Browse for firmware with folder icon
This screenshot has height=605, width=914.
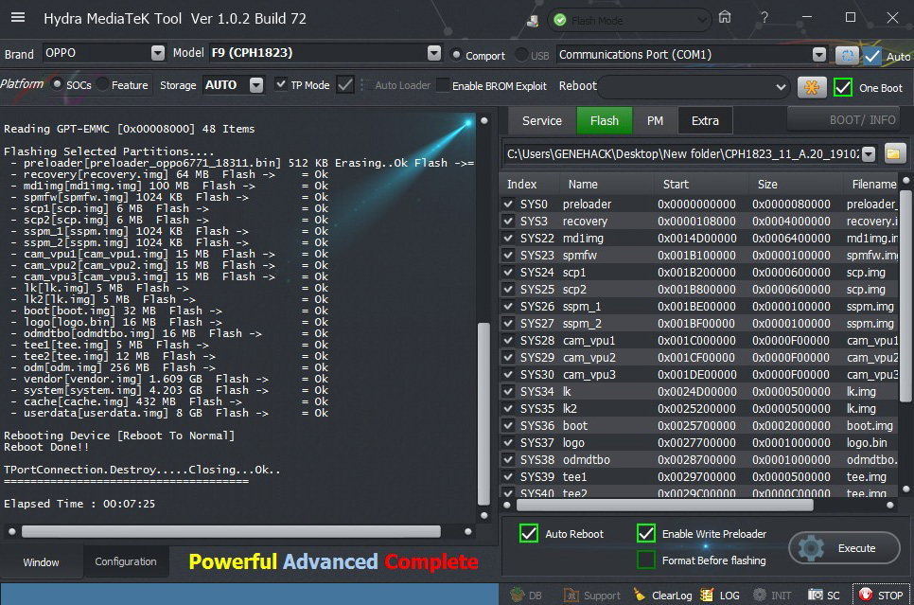[893, 154]
